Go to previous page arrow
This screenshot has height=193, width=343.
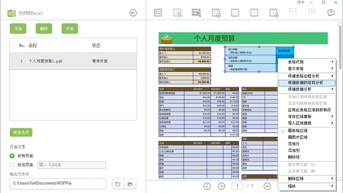[207, 186]
